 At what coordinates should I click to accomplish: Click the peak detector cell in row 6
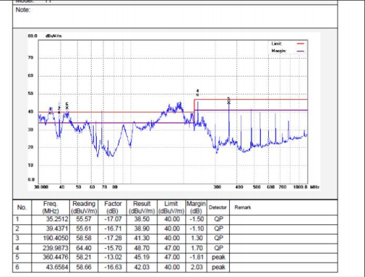tap(218, 267)
